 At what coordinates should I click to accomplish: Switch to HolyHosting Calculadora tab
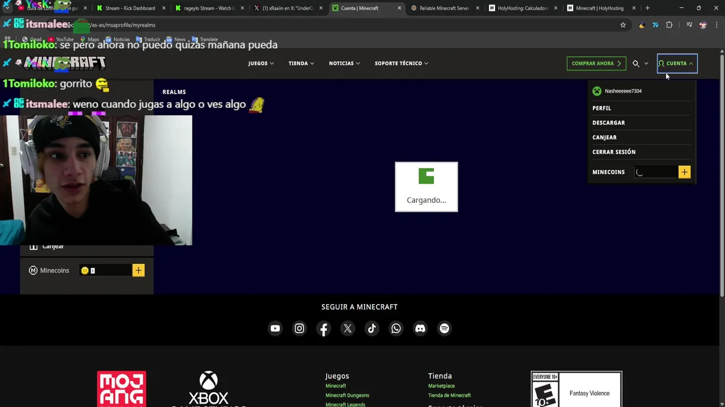point(523,8)
